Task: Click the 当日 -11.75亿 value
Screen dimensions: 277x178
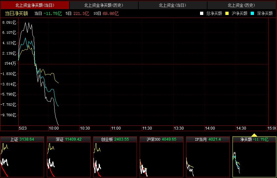Action: (x=48, y=14)
